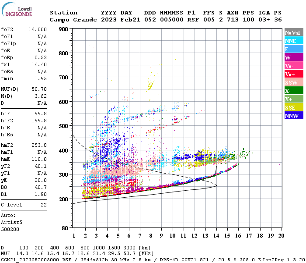The width and height of the screenshot is (306, 263).
Task: Select the Vo- legend swatch
Action: pos(294,66)
